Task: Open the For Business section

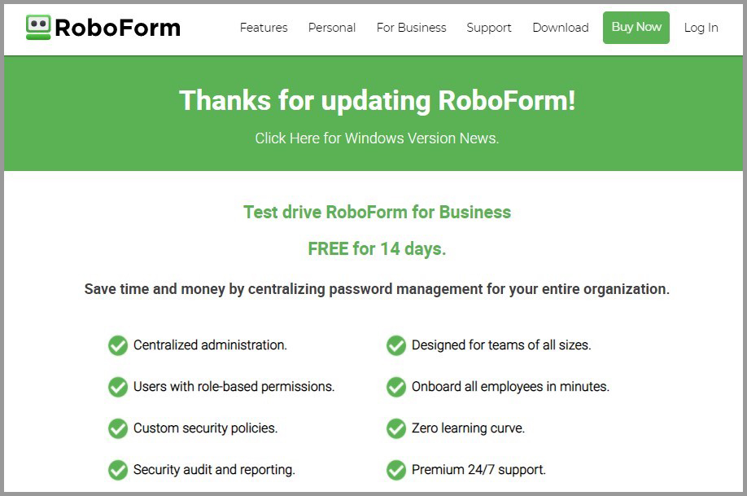Action: click(411, 27)
